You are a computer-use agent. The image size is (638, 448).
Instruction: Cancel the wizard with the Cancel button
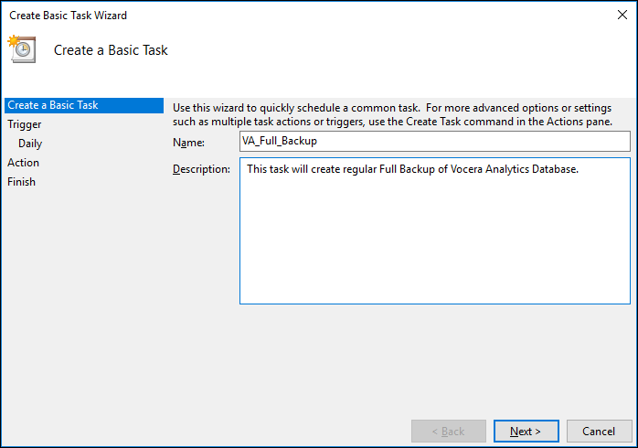(599, 431)
